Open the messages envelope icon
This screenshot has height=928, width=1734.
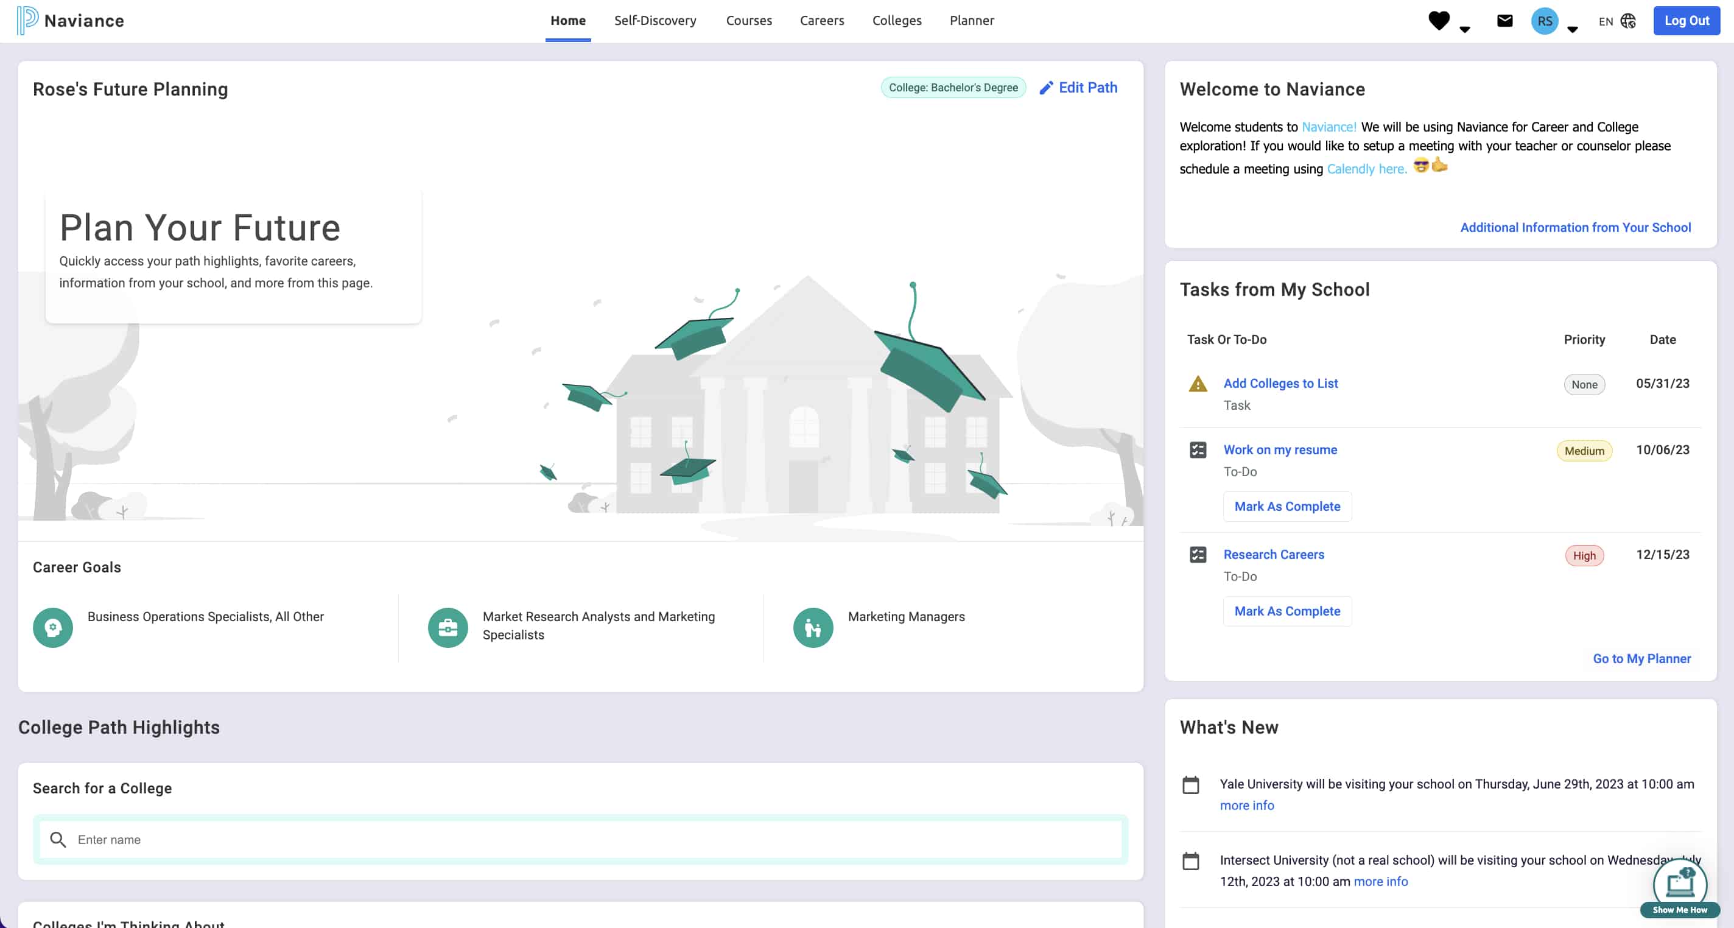1504,20
